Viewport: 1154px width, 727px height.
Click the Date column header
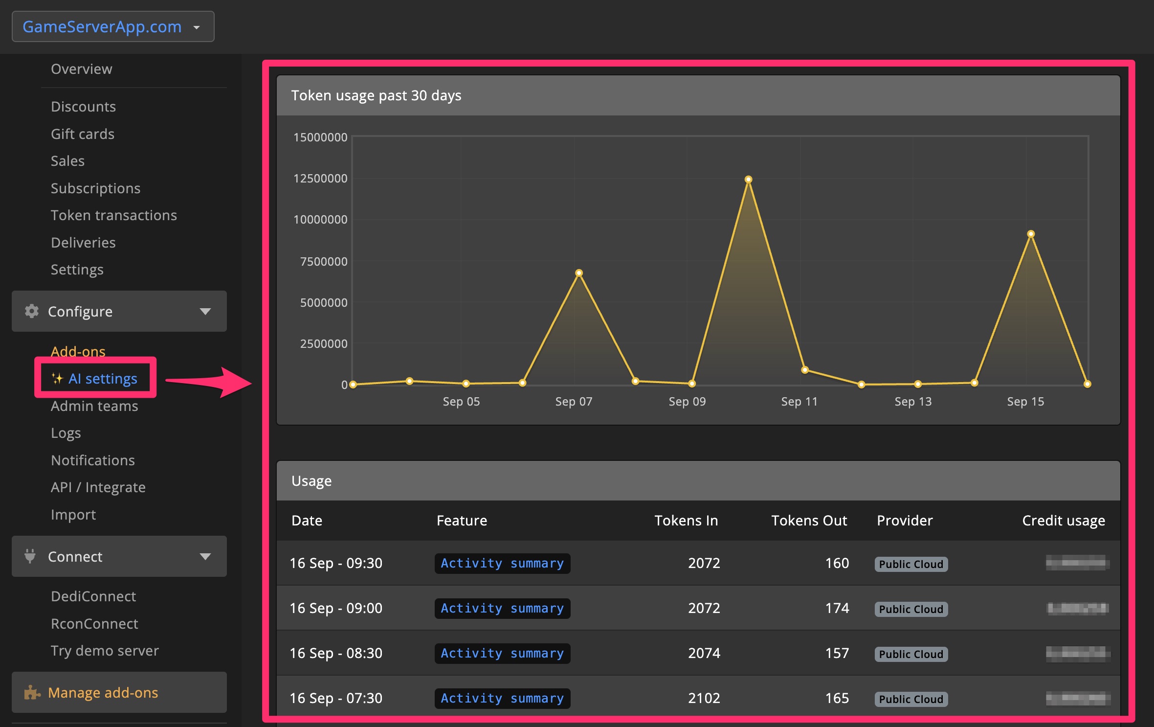307,520
